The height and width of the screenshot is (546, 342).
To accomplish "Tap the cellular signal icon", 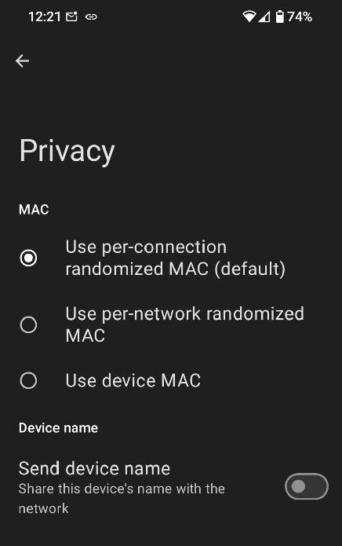I will pos(264,16).
